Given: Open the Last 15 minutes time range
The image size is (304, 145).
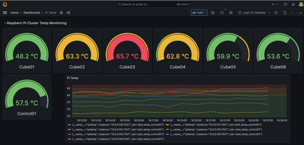Looking at the screenshot, I should [x=254, y=13].
